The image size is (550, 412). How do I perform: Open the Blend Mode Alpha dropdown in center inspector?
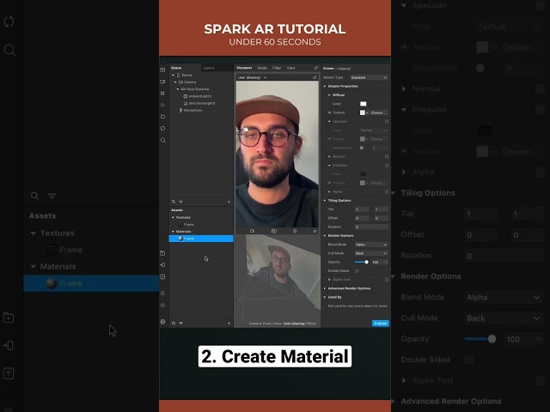pos(371,244)
